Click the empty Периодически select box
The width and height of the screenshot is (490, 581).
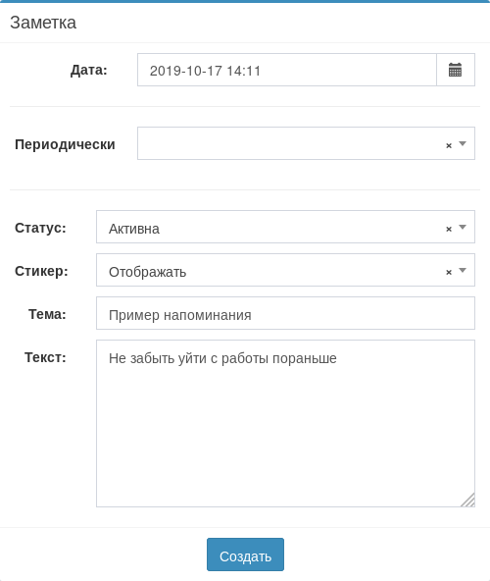[306, 143]
